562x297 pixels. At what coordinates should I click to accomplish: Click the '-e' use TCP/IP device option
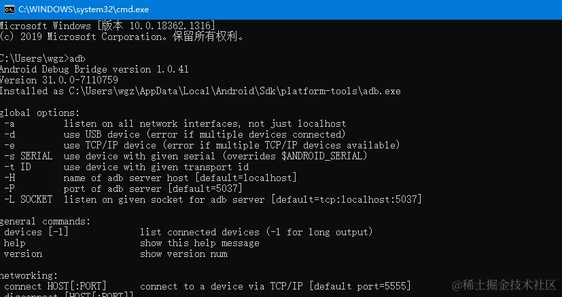tap(202, 145)
